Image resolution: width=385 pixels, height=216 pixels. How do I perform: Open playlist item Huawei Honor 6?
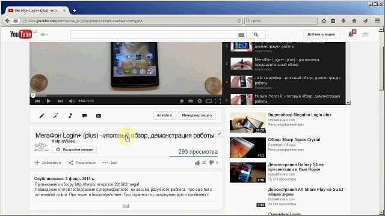[x=297, y=98]
